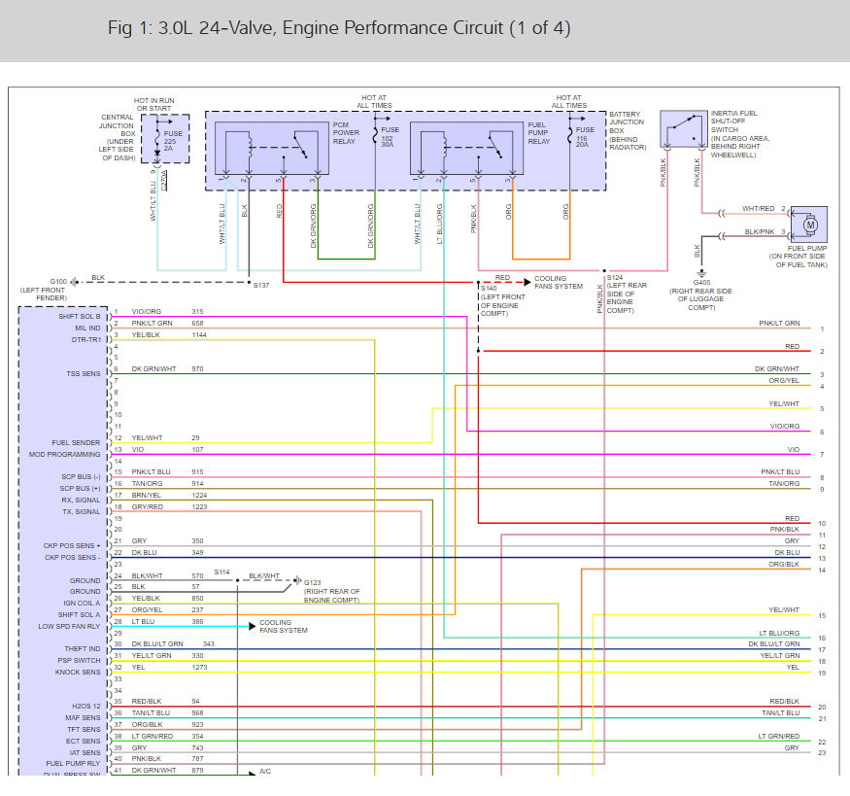Select the MAF SENS pin label

click(x=85, y=718)
